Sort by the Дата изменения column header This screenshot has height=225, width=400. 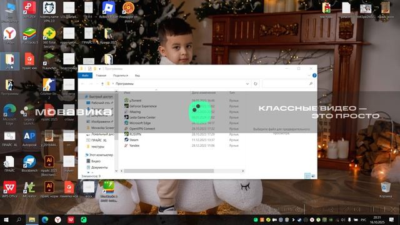pyautogui.click(x=204, y=92)
